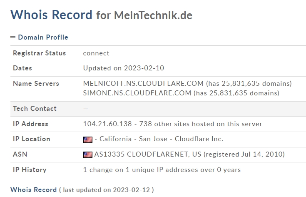Click the IP History change summary
The height and width of the screenshot is (197, 306).
[x=162, y=170]
